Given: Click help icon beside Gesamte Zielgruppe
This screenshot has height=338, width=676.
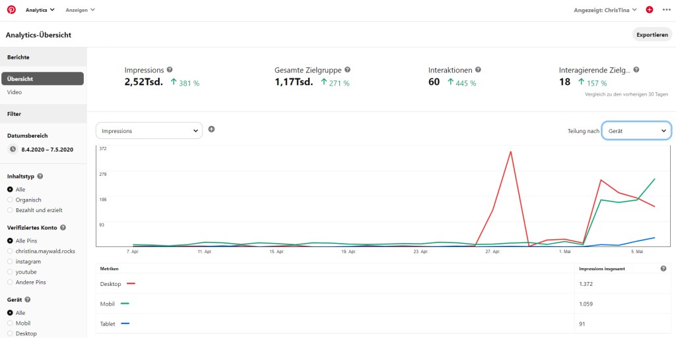Looking at the screenshot, I should [347, 70].
